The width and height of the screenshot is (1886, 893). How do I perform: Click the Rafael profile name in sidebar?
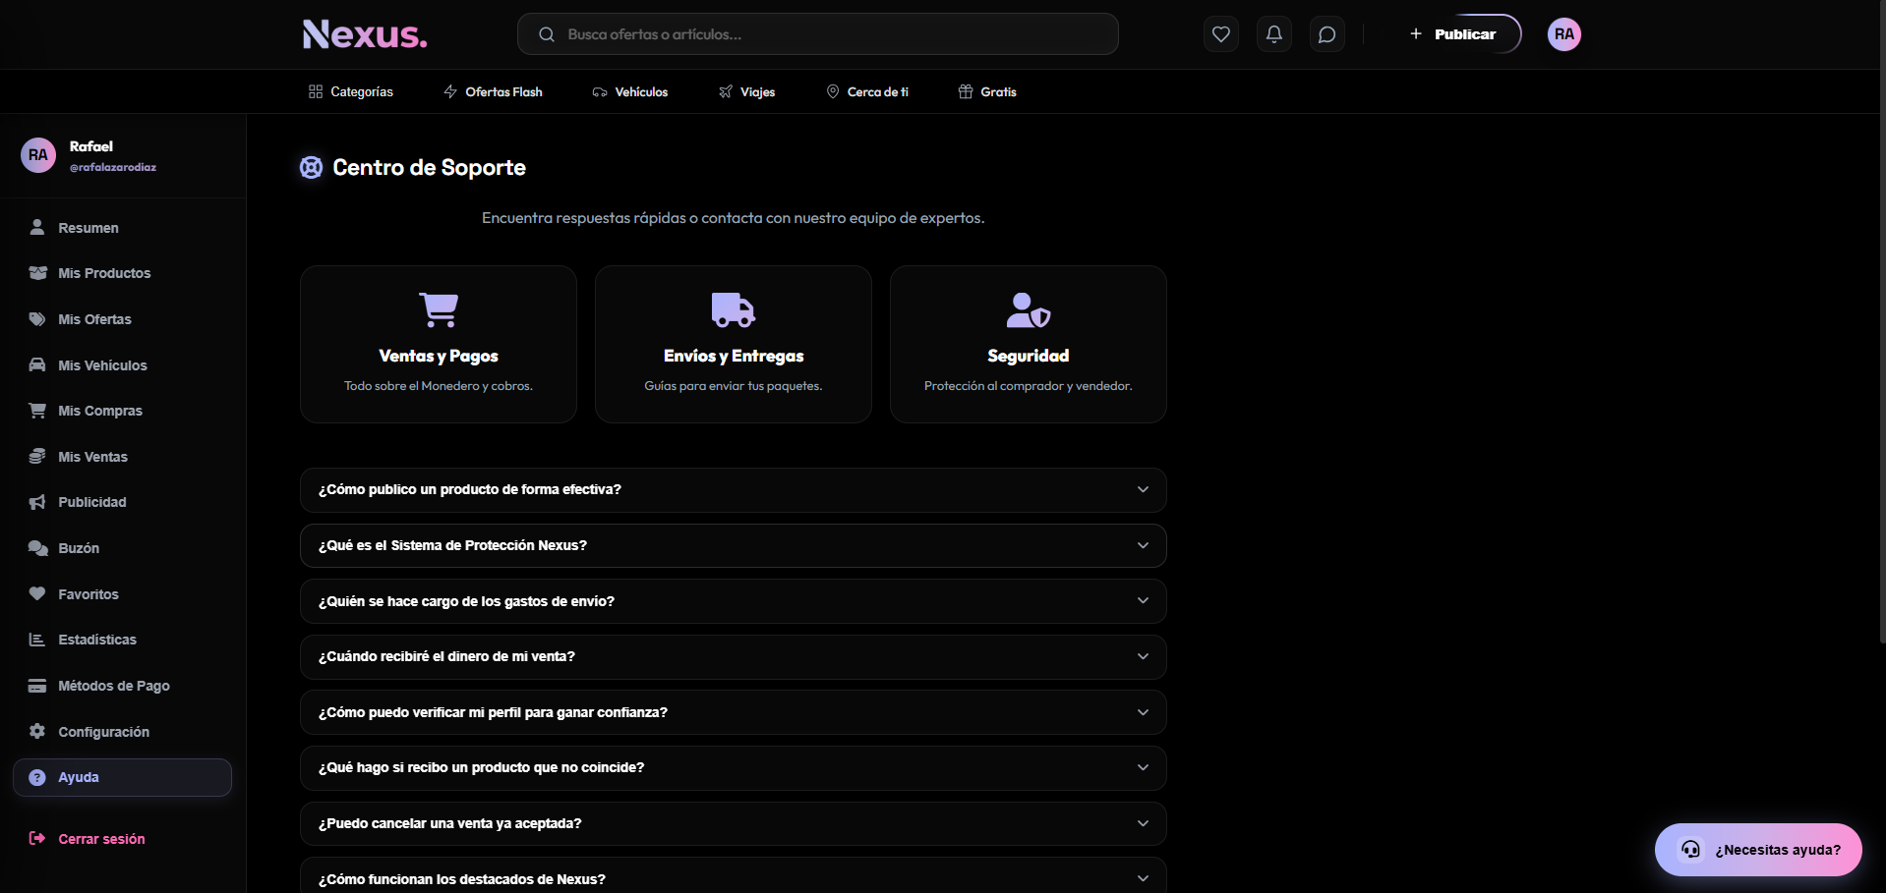click(91, 146)
